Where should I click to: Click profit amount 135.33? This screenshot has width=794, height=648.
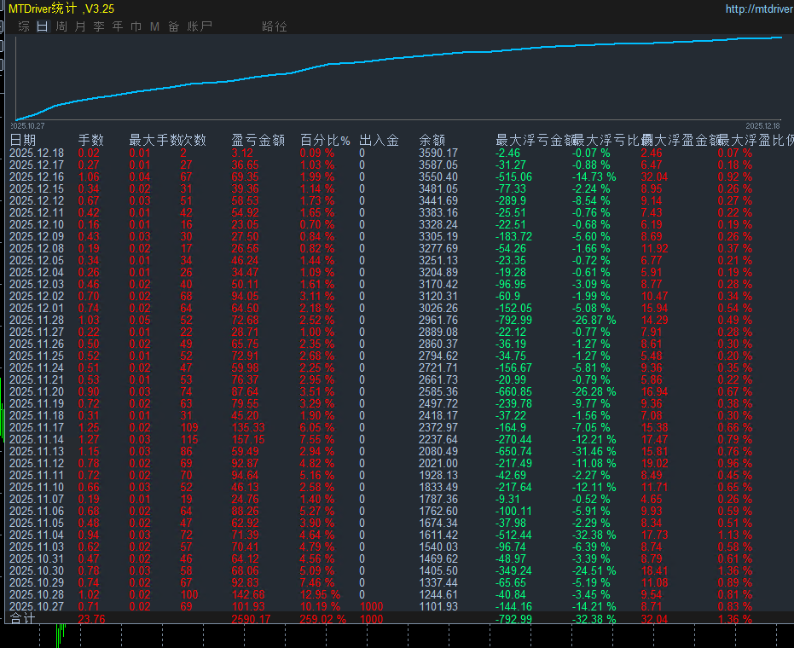(248, 427)
